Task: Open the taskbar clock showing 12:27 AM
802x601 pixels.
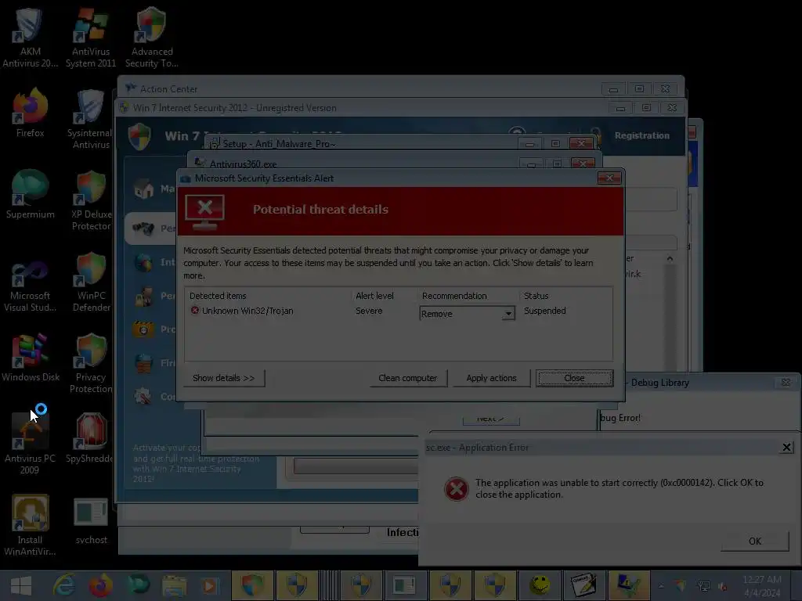Action: 761,586
